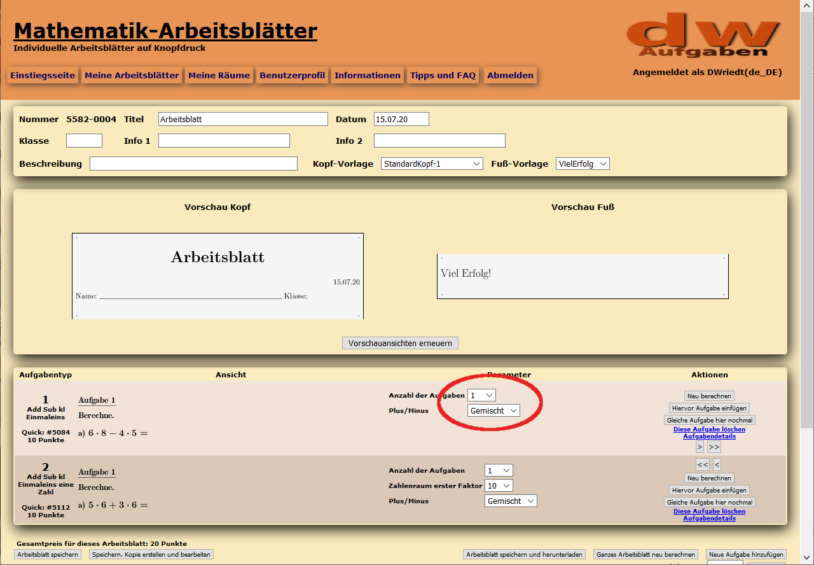
Task: Focus the Info 2 input field
Action: (439, 141)
